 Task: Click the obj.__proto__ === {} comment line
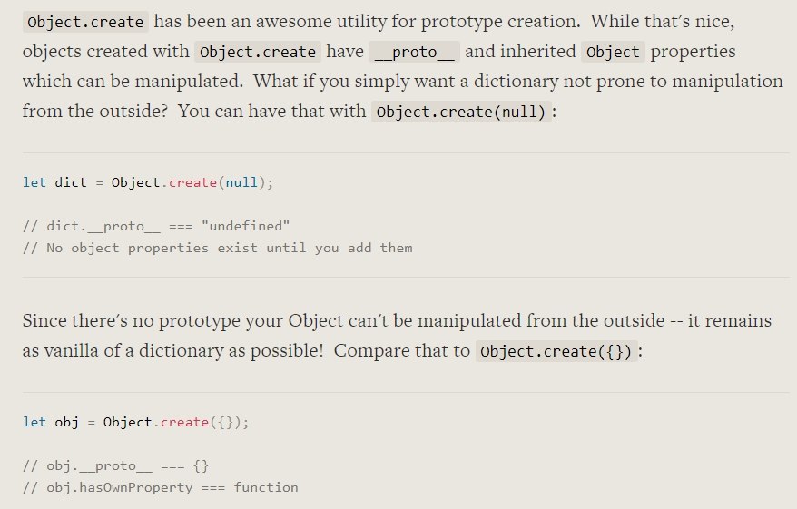tap(115, 465)
